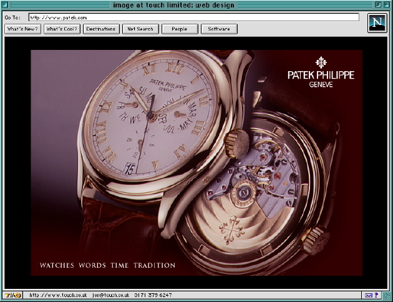
Task: Click the phone number 0171 379 6247
Action: tap(153, 295)
